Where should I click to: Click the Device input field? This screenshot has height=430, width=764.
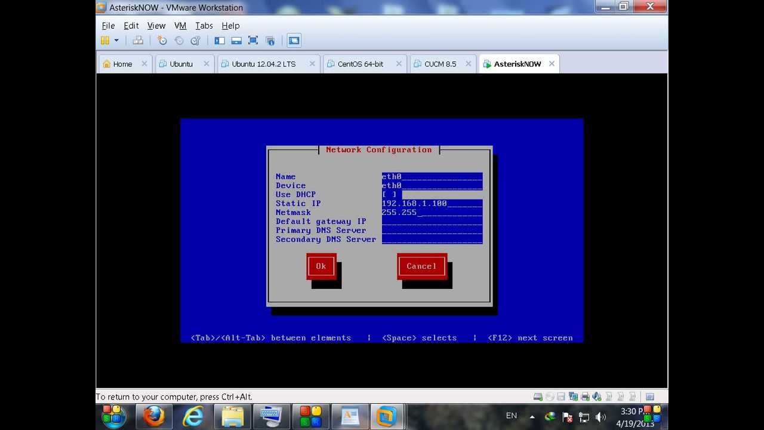(432, 186)
